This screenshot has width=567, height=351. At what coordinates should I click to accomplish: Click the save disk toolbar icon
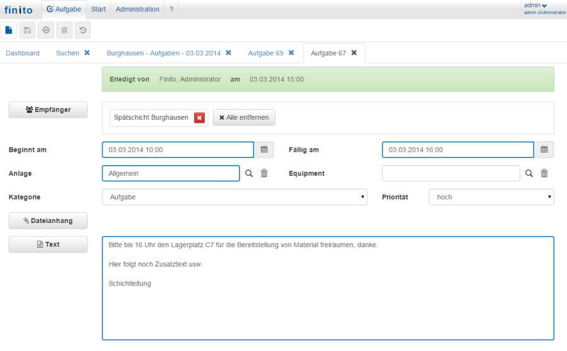[27, 30]
